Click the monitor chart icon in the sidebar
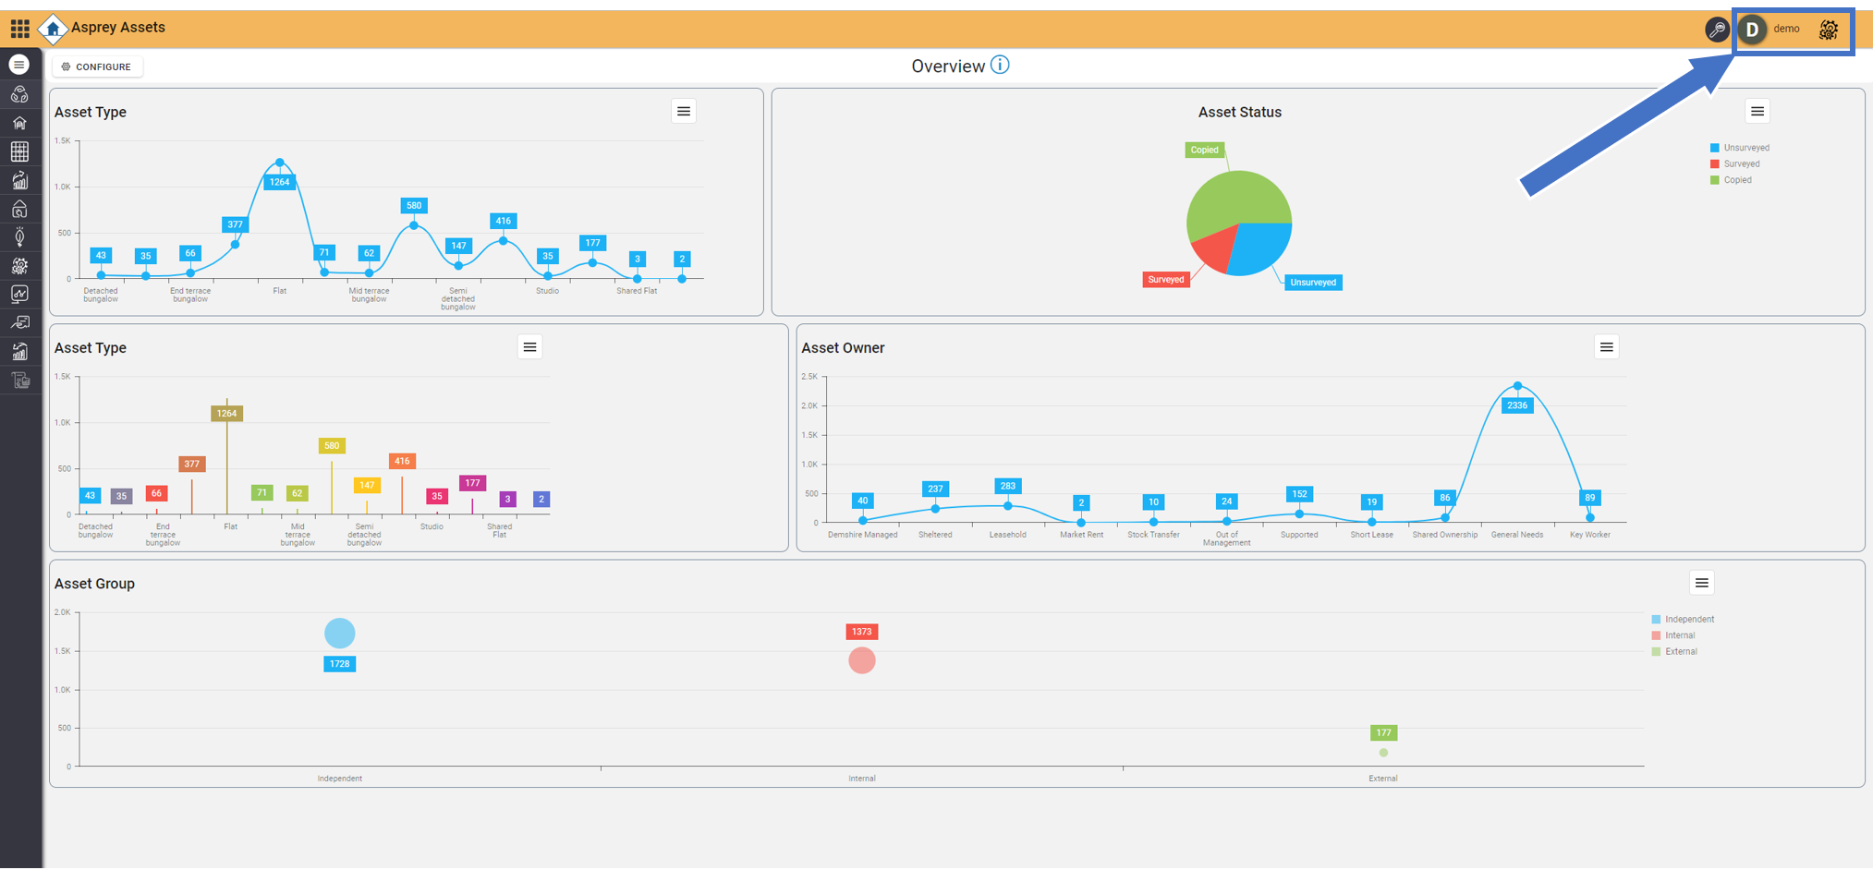Viewport: 1873px width, 870px height. tap(19, 295)
